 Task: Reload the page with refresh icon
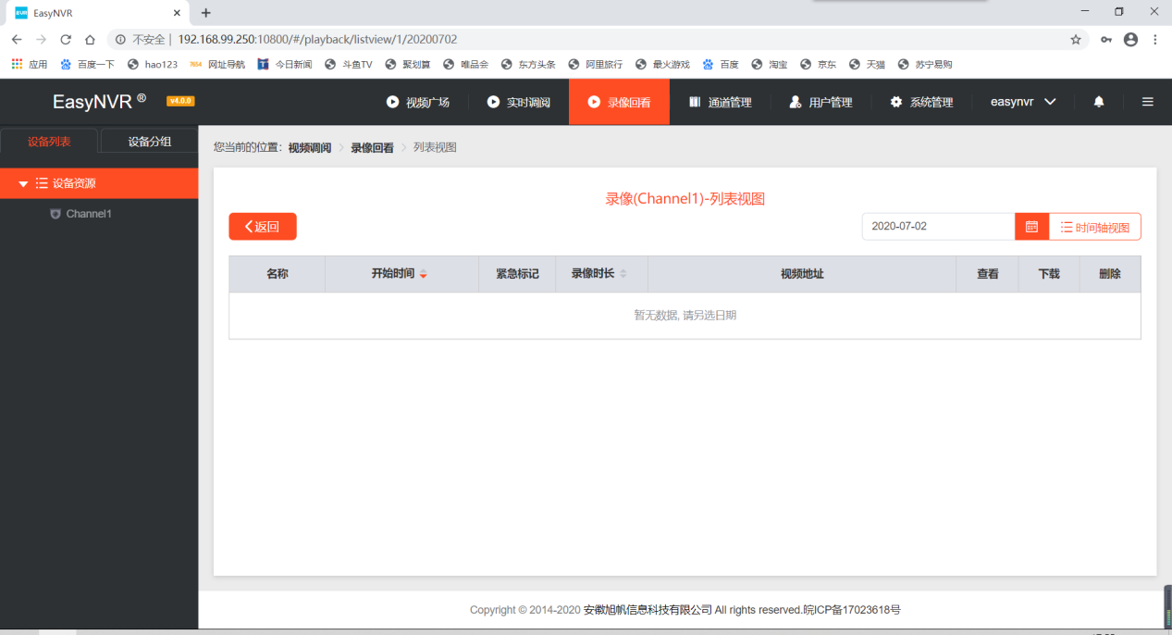point(66,40)
